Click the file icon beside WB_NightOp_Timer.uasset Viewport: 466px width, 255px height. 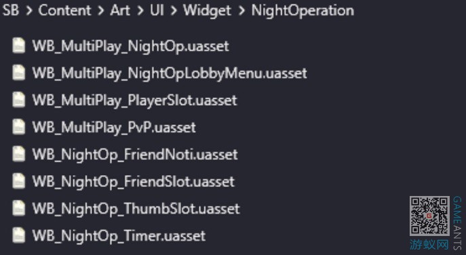click(18, 236)
